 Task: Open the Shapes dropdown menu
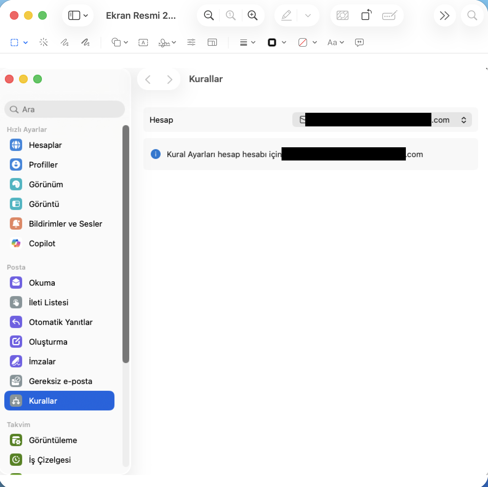pyautogui.click(x=120, y=42)
